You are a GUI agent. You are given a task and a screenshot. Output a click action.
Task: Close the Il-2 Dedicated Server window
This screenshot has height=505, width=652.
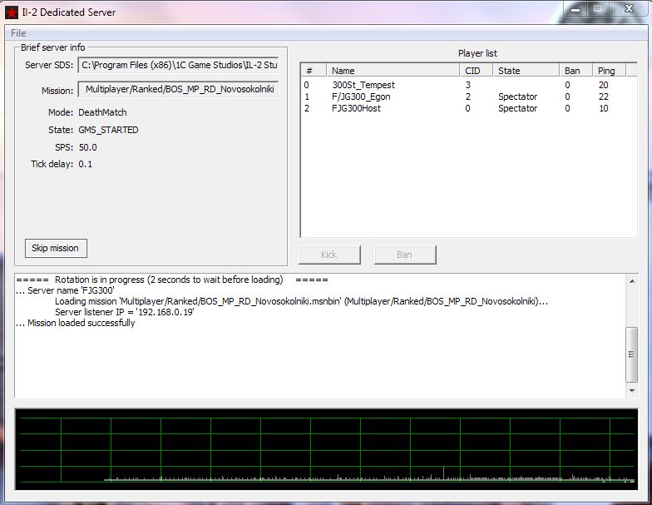tap(629, 9)
